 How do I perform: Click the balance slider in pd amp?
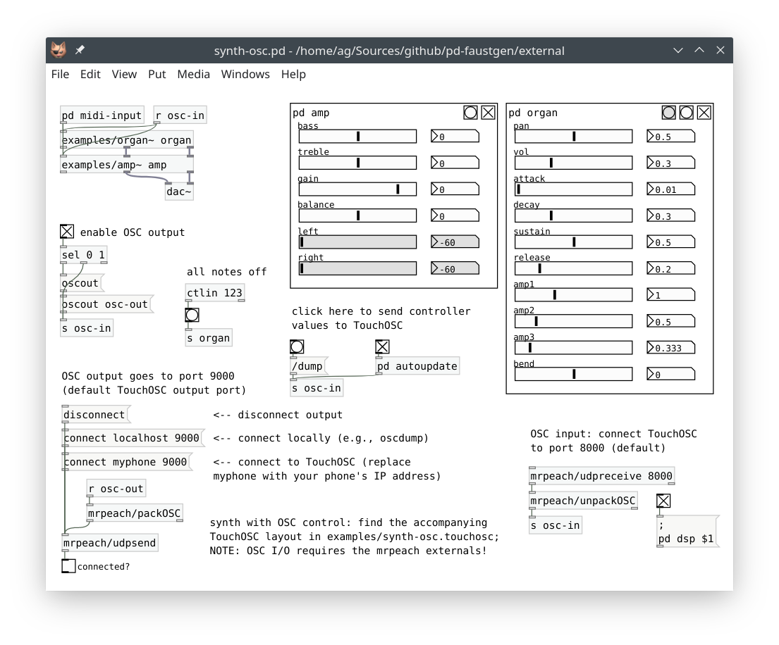tap(357, 215)
